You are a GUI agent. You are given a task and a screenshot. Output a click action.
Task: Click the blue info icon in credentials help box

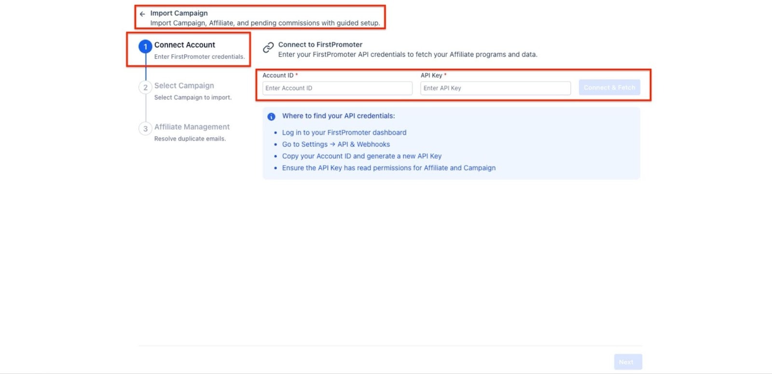271,117
